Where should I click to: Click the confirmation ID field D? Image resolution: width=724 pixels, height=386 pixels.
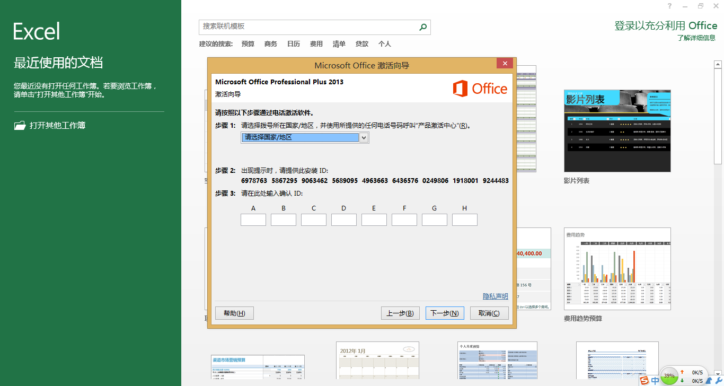(x=344, y=220)
